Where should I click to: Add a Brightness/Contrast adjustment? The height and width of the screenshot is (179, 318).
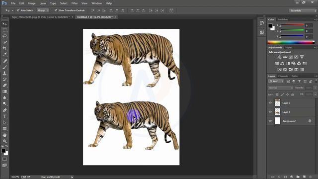tap(279, 57)
